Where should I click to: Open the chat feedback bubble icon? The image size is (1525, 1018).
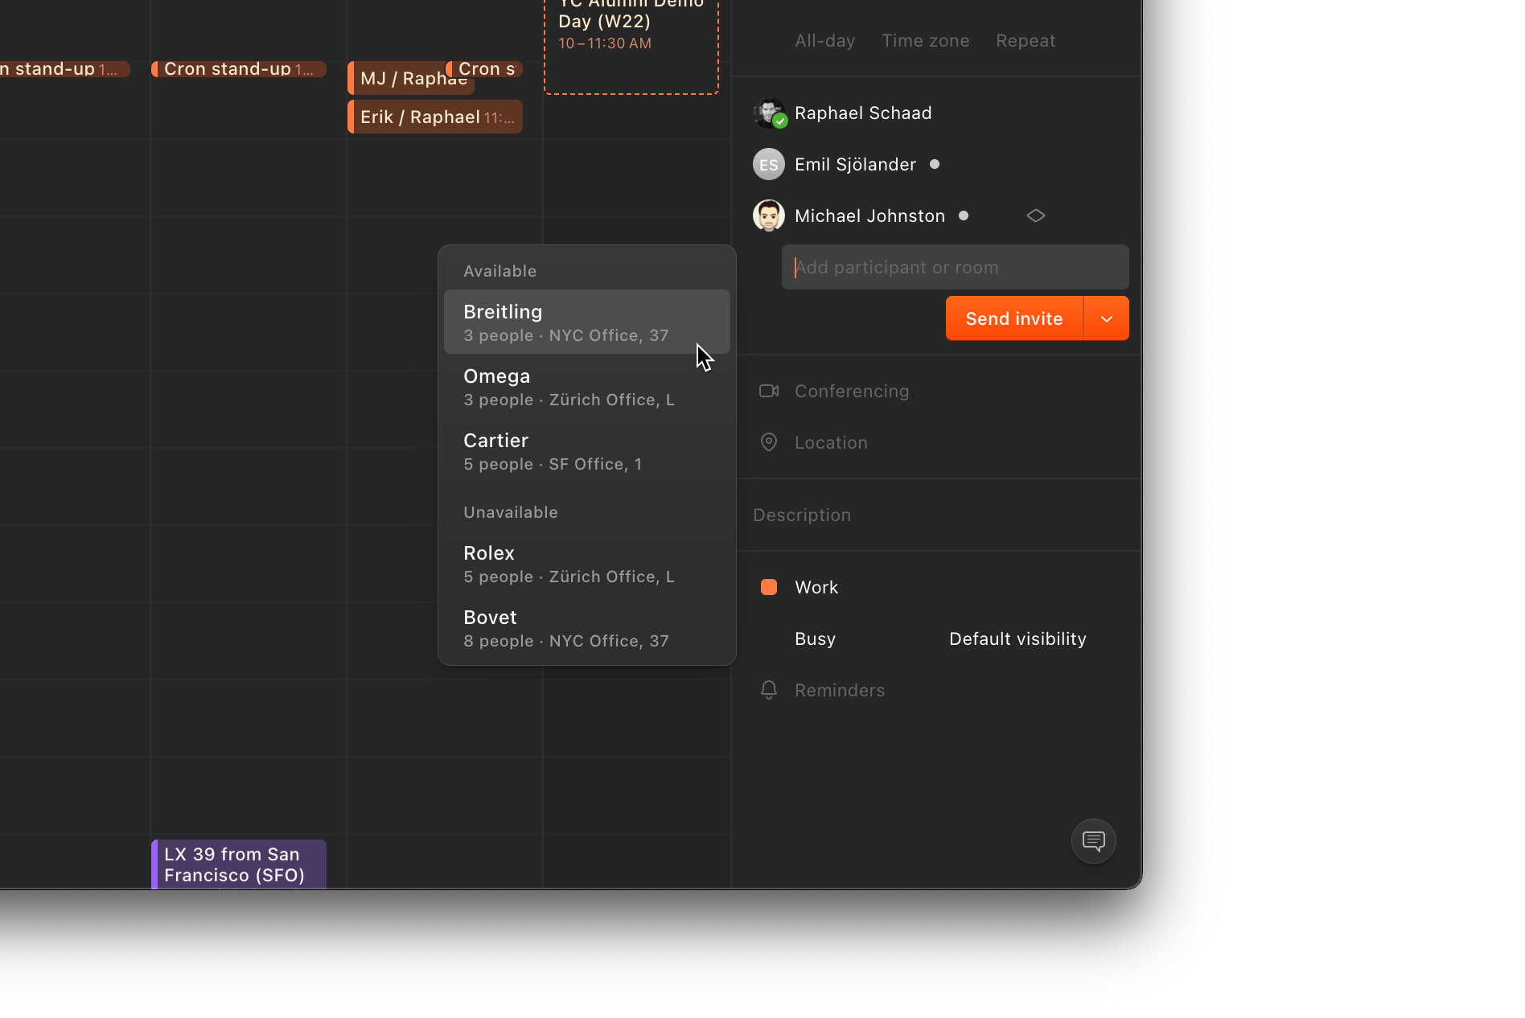(x=1093, y=841)
